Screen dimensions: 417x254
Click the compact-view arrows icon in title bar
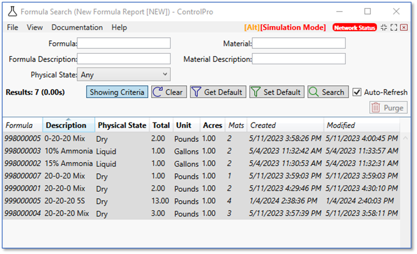pyautogui.click(x=384, y=27)
